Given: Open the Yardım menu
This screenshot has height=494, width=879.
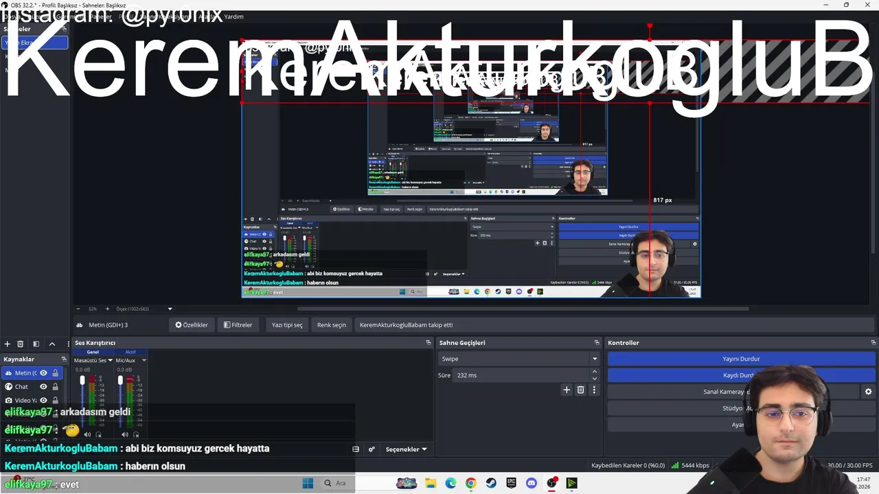Looking at the screenshot, I should [233, 16].
